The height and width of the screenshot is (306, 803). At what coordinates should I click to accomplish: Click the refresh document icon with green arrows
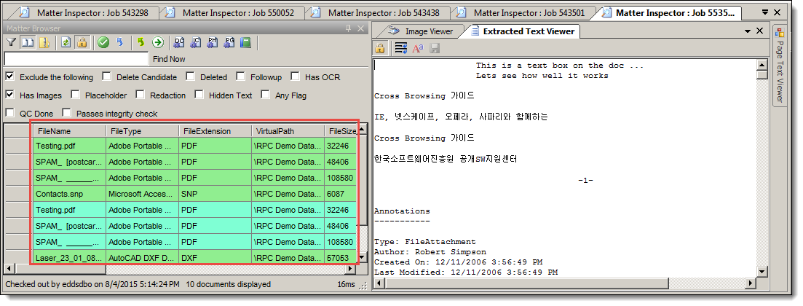[x=66, y=43]
